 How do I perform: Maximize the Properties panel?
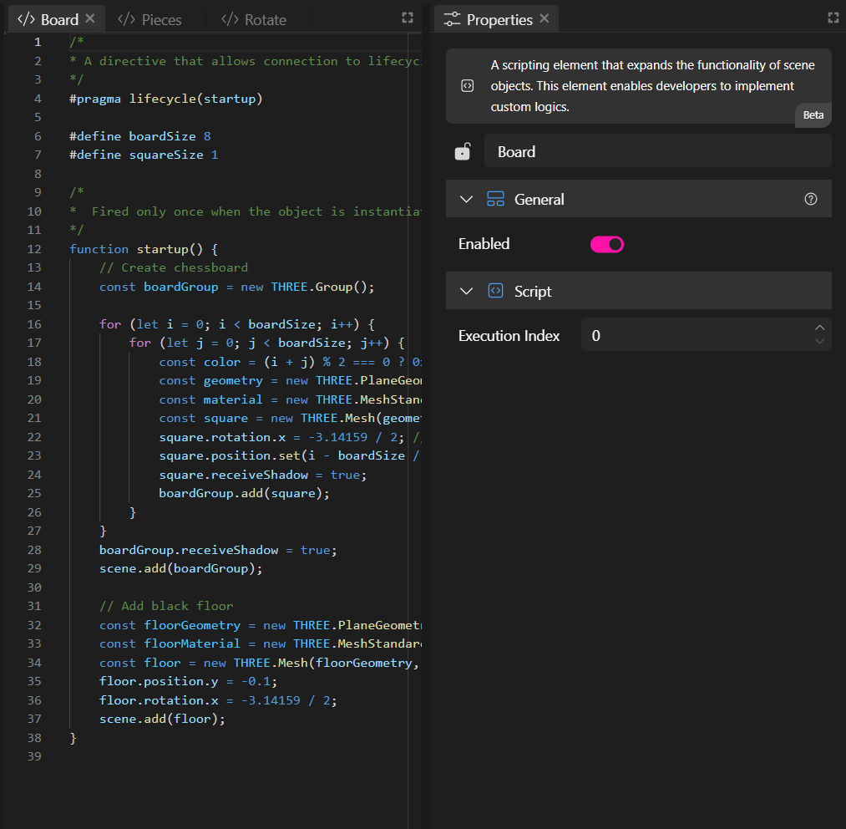[833, 18]
